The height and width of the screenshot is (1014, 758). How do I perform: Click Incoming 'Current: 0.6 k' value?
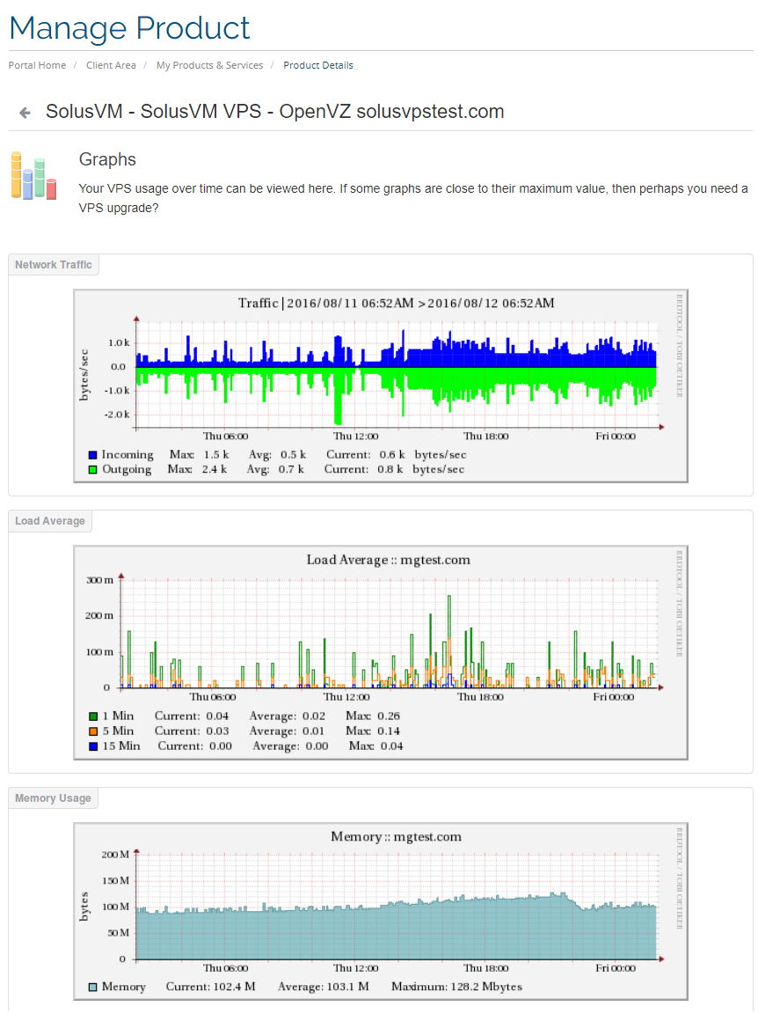tap(365, 455)
